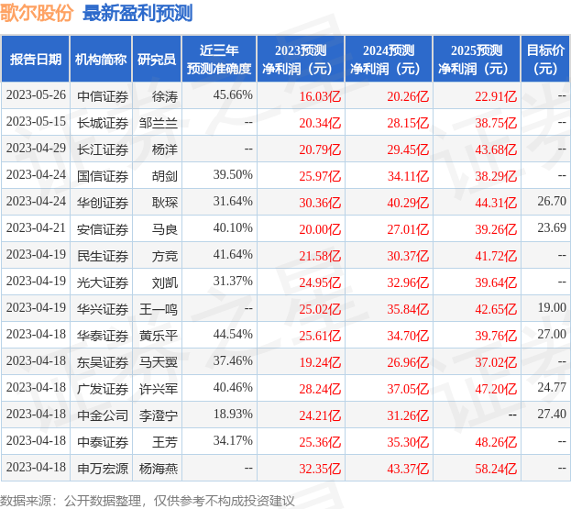The height and width of the screenshot is (509, 571).
Task: Click target price 27.00
Action: click(x=552, y=334)
